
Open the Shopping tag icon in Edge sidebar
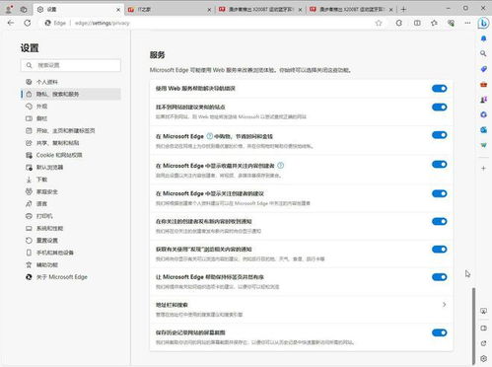(x=483, y=69)
